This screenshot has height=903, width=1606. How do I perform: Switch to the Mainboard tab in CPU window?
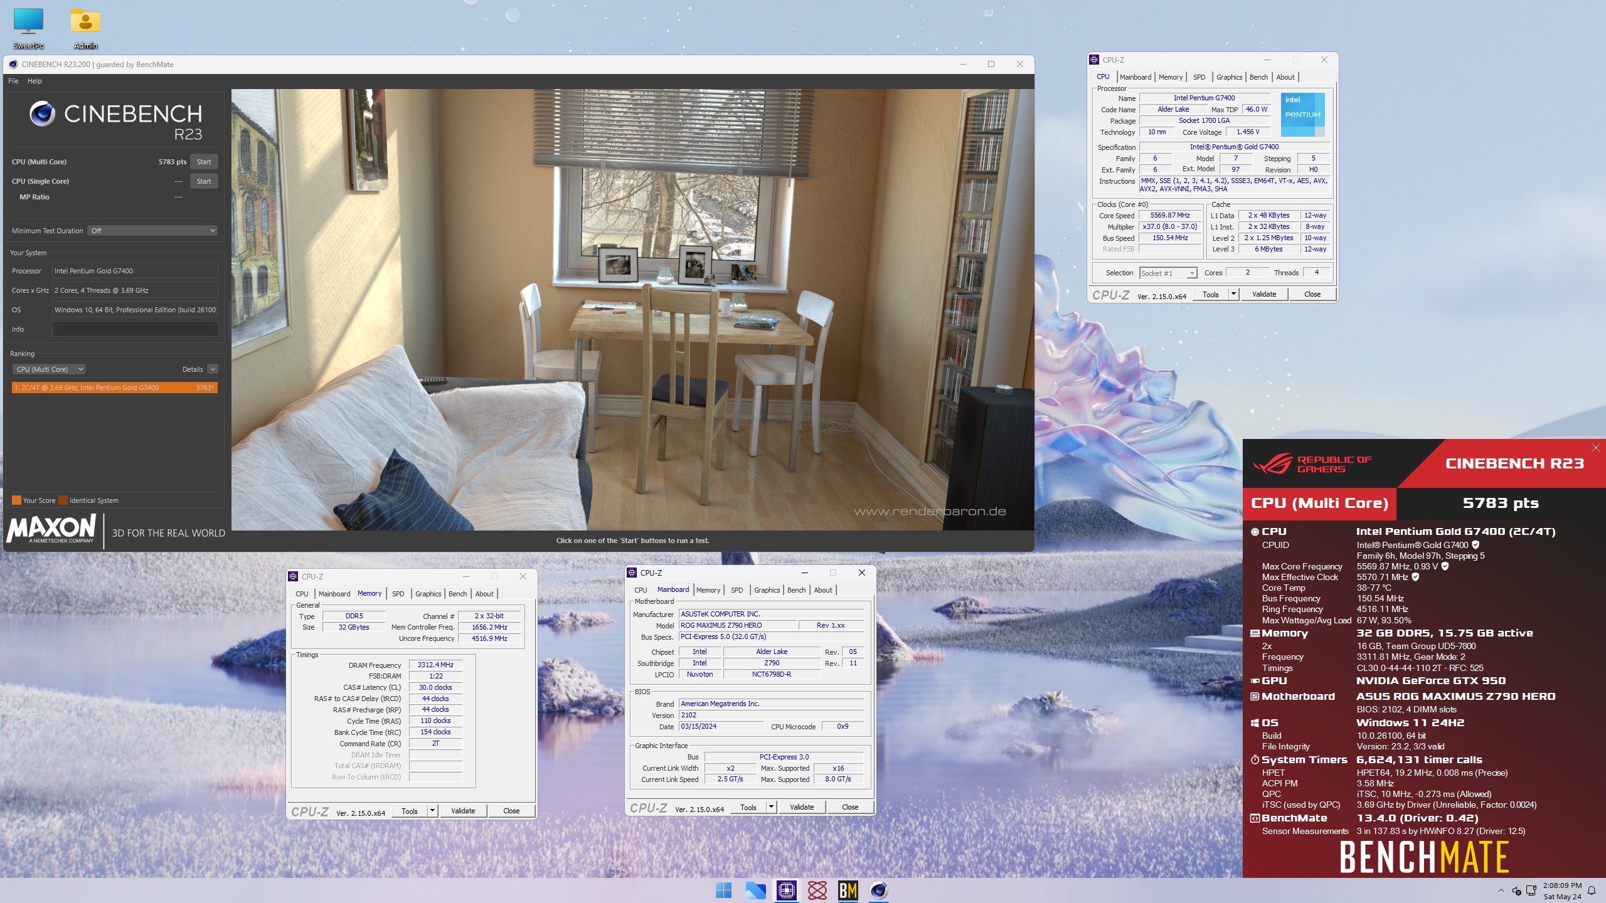click(1135, 77)
